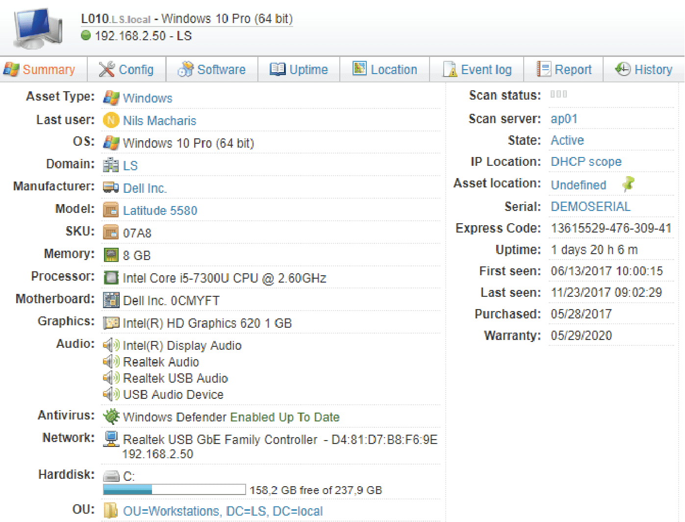This screenshot has width=685, height=522.
Task: Open the Dell Inc. manufacturer link
Action: (145, 188)
